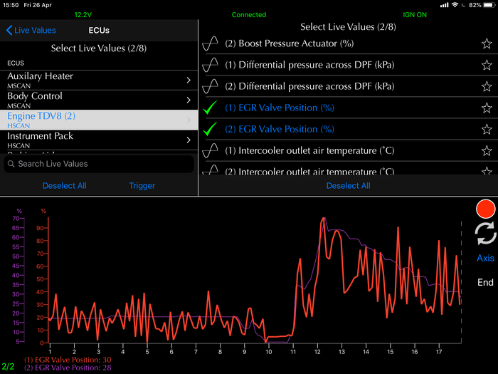This screenshot has height=374, width=498.
Task: Select (1) Intercooler outlet air temperature label
Action: tap(309, 150)
